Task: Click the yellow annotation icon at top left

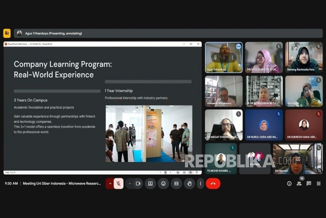Action: pos(7,33)
